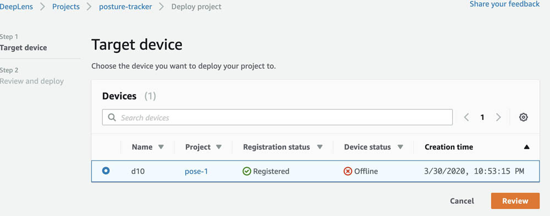The image size is (550, 216).
Task: Click the search magnifier icon
Action: [112, 118]
